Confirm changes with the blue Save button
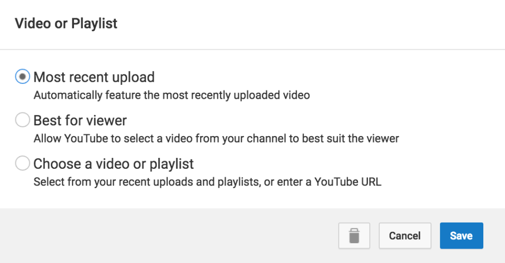The image size is (505, 263). [x=462, y=235]
